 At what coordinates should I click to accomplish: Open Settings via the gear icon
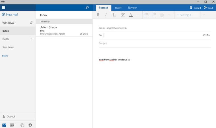30,125
